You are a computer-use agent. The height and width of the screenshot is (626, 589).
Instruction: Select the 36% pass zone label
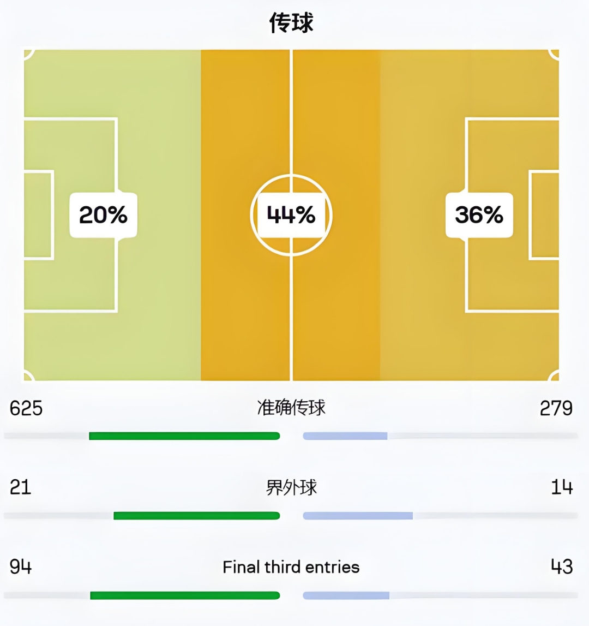pos(479,215)
